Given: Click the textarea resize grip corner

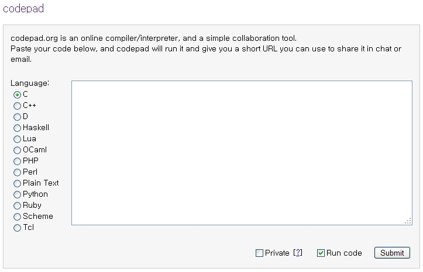Looking at the screenshot, I should pos(408,221).
